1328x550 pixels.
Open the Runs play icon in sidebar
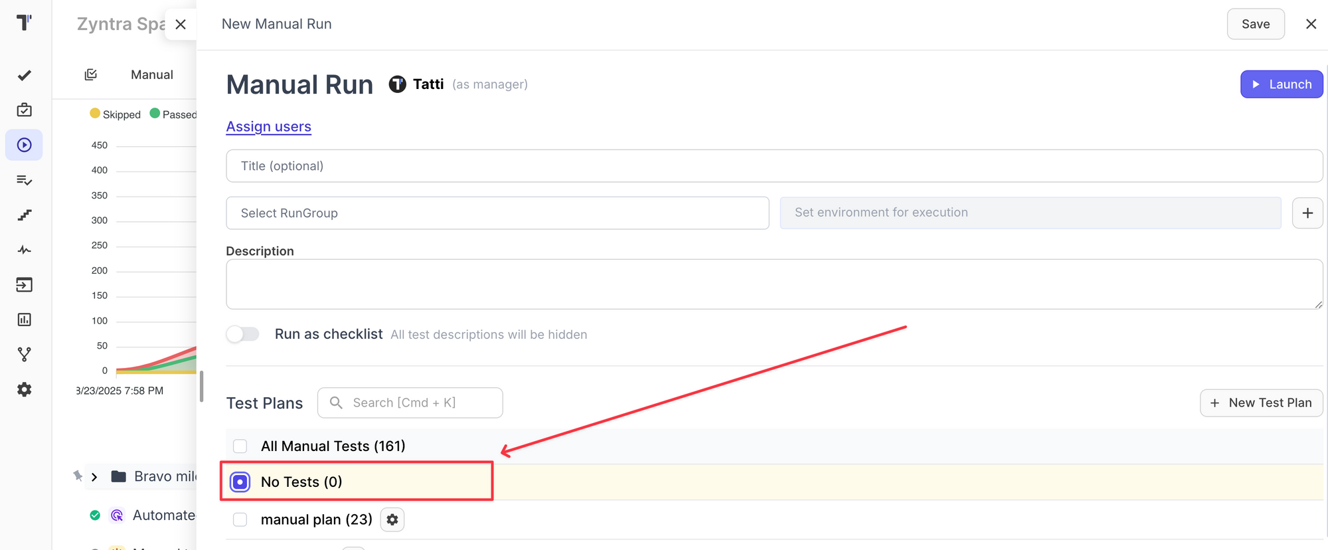click(25, 145)
